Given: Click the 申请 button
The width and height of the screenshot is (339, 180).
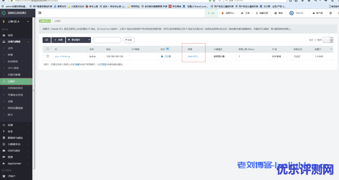Looking at the screenshot, I should tap(59, 40).
